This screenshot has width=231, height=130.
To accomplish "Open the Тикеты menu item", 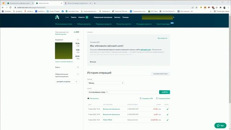I will pos(74,17).
